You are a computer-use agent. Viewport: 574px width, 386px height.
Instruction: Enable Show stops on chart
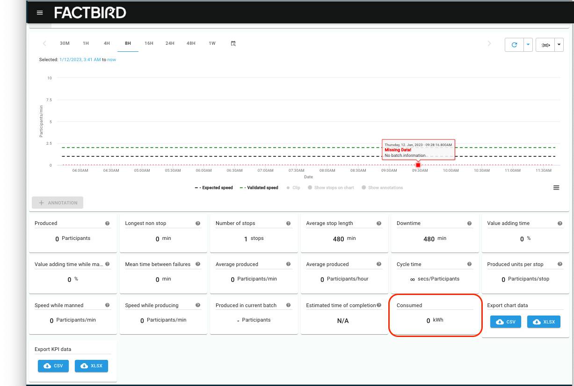[x=331, y=188]
